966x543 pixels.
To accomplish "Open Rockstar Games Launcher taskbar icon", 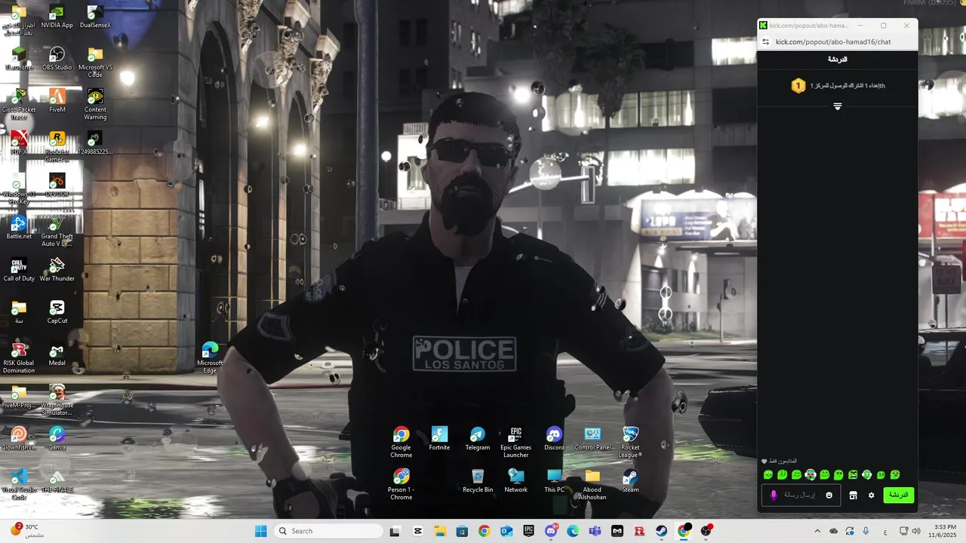I will (639, 531).
